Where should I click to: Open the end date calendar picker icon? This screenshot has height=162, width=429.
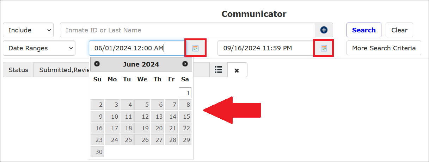(x=324, y=48)
